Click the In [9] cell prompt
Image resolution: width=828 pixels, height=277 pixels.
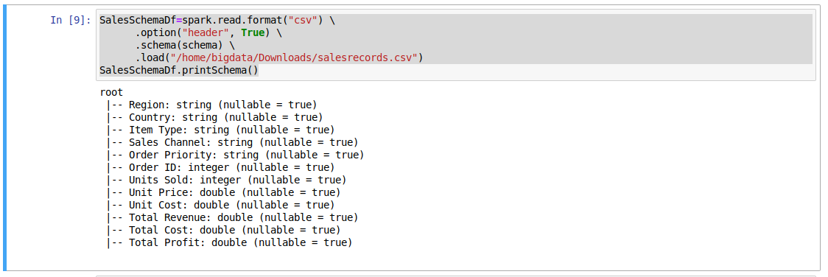tap(71, 20)
